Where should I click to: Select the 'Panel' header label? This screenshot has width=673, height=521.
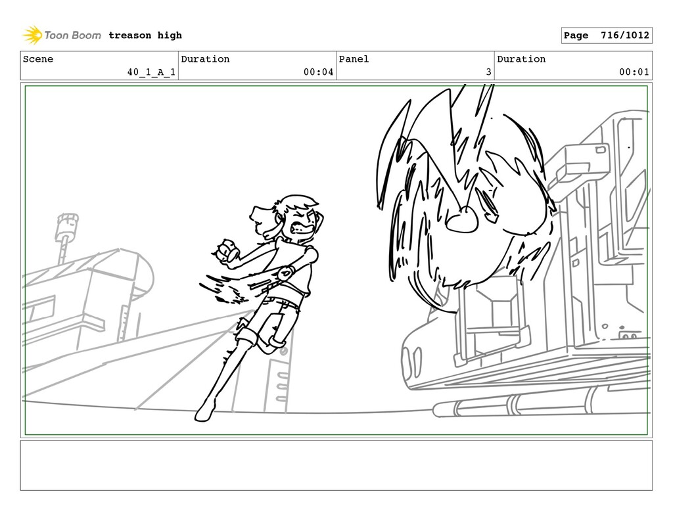[354, 58]
